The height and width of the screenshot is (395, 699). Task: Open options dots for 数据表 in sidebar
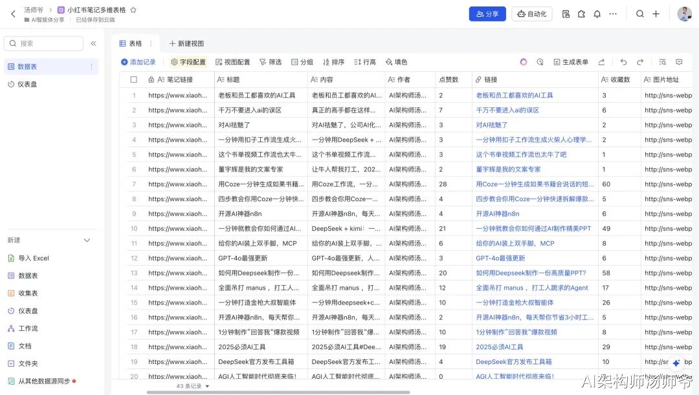coord(91,67)
